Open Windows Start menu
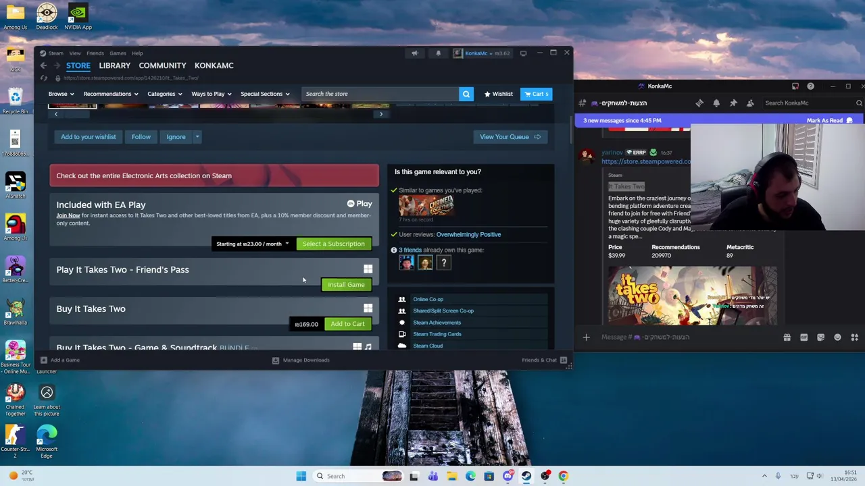The image size is (865, 486). point(301,476)
